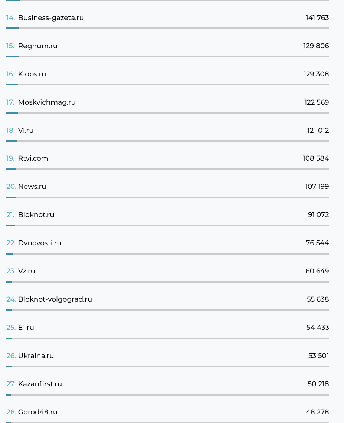Viewport: 344px width, 423px height.
Task: Click the Regnum.ru site name
Action: coord(38,46)
